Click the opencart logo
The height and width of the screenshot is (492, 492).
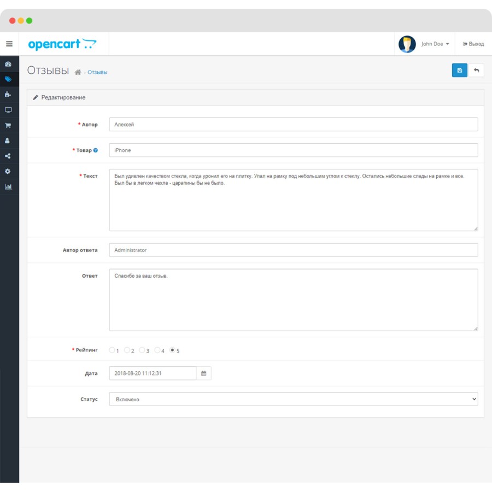(62, 44)
